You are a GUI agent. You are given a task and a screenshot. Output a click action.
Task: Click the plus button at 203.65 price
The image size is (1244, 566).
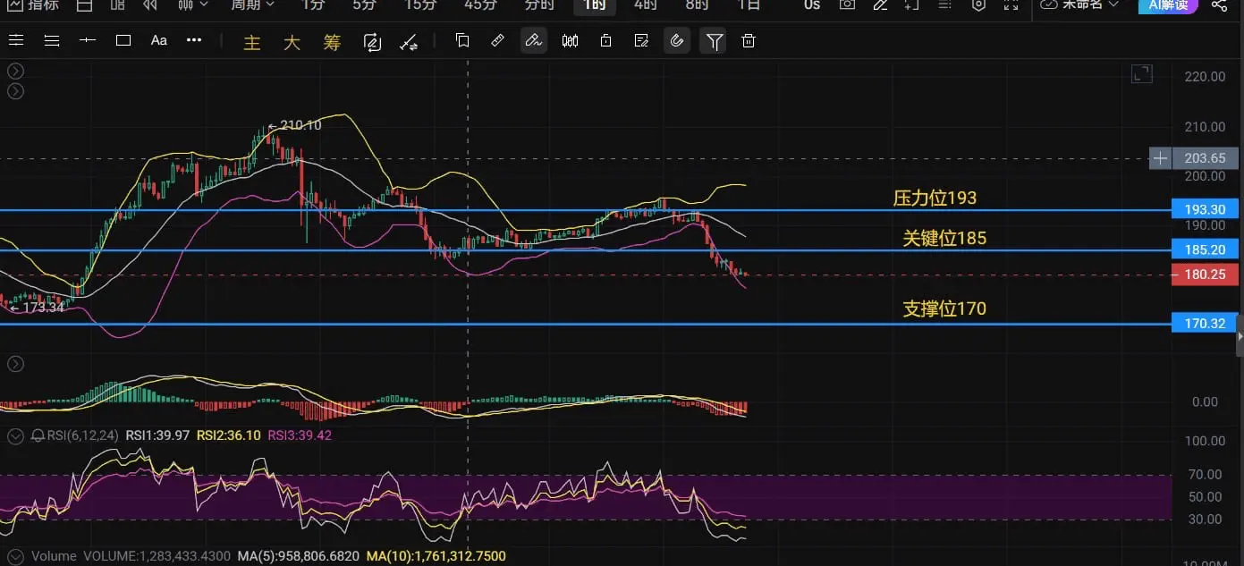point(1160,158)
